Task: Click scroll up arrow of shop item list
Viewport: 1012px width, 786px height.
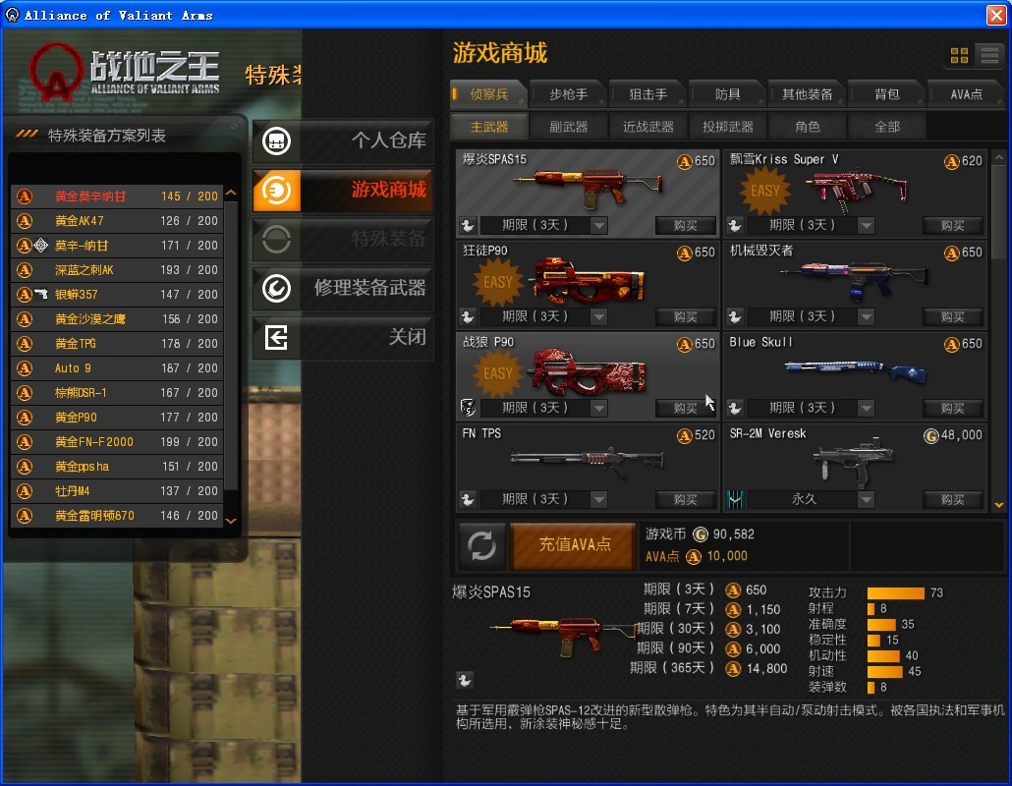Action: click(998, 157)
